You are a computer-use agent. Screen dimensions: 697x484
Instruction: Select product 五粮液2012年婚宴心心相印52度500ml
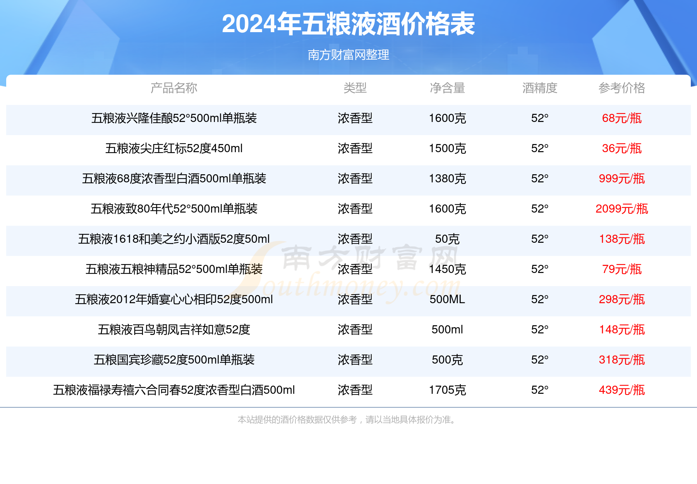click(174, 299)
